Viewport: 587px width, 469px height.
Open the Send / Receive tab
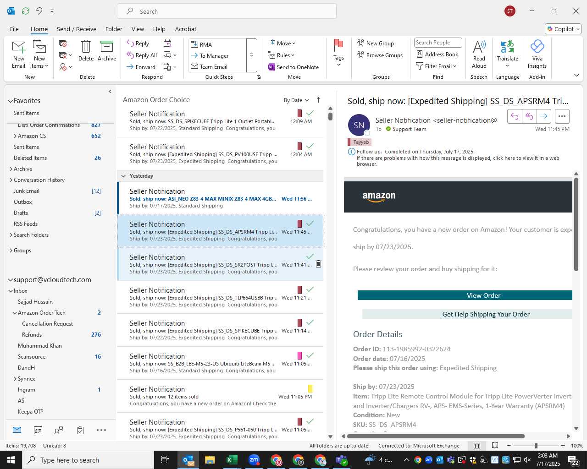pyautogui.click(x=77, y=29)
